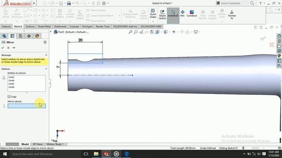This screenshot has width=282, height=158.
Task: Click Convert Entities tool
Action: tap(70, 14)
